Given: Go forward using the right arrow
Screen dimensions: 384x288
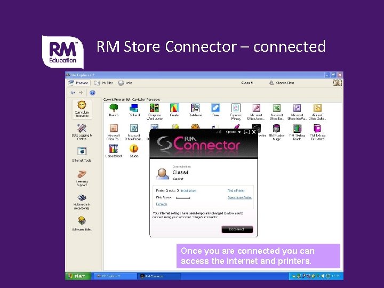Looking at the screenshot, I should pyautogui.click(x=81, y=93).
